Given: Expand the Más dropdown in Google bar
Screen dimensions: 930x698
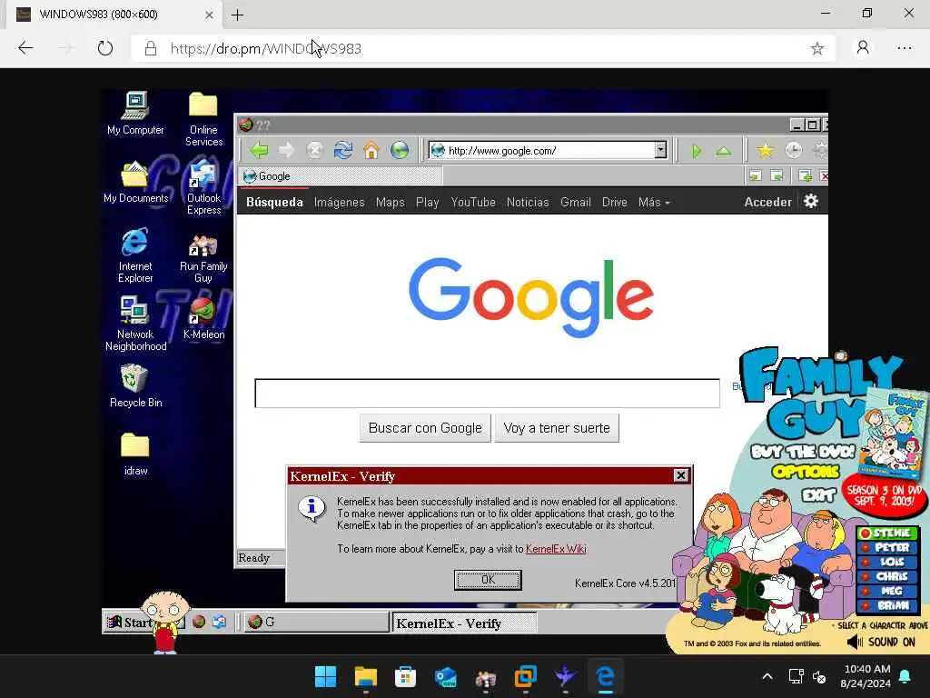Looking at the screenshot, I should (654, 203).
